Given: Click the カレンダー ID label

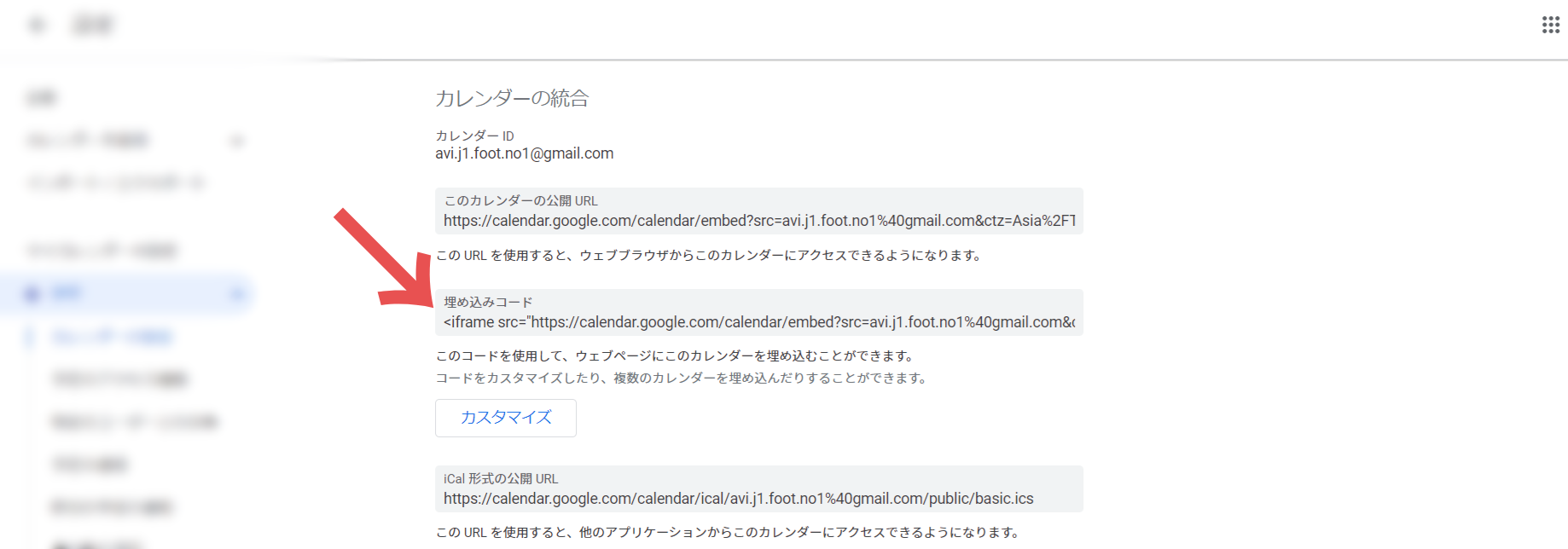Looking at the screenshot, I should (x=474, y=136).
